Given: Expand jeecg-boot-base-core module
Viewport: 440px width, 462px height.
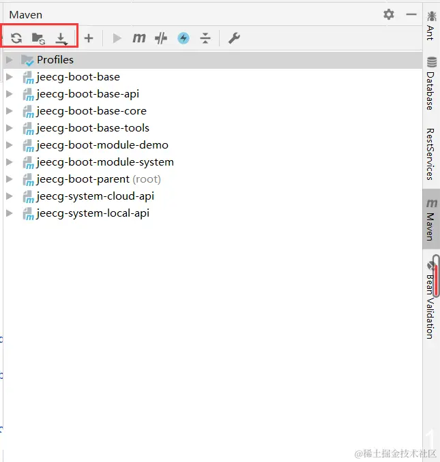Looking at the screenshot, I should pyautogui.click(x=10, y=111).
